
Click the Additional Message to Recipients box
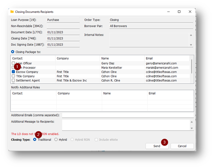[125, 125]
